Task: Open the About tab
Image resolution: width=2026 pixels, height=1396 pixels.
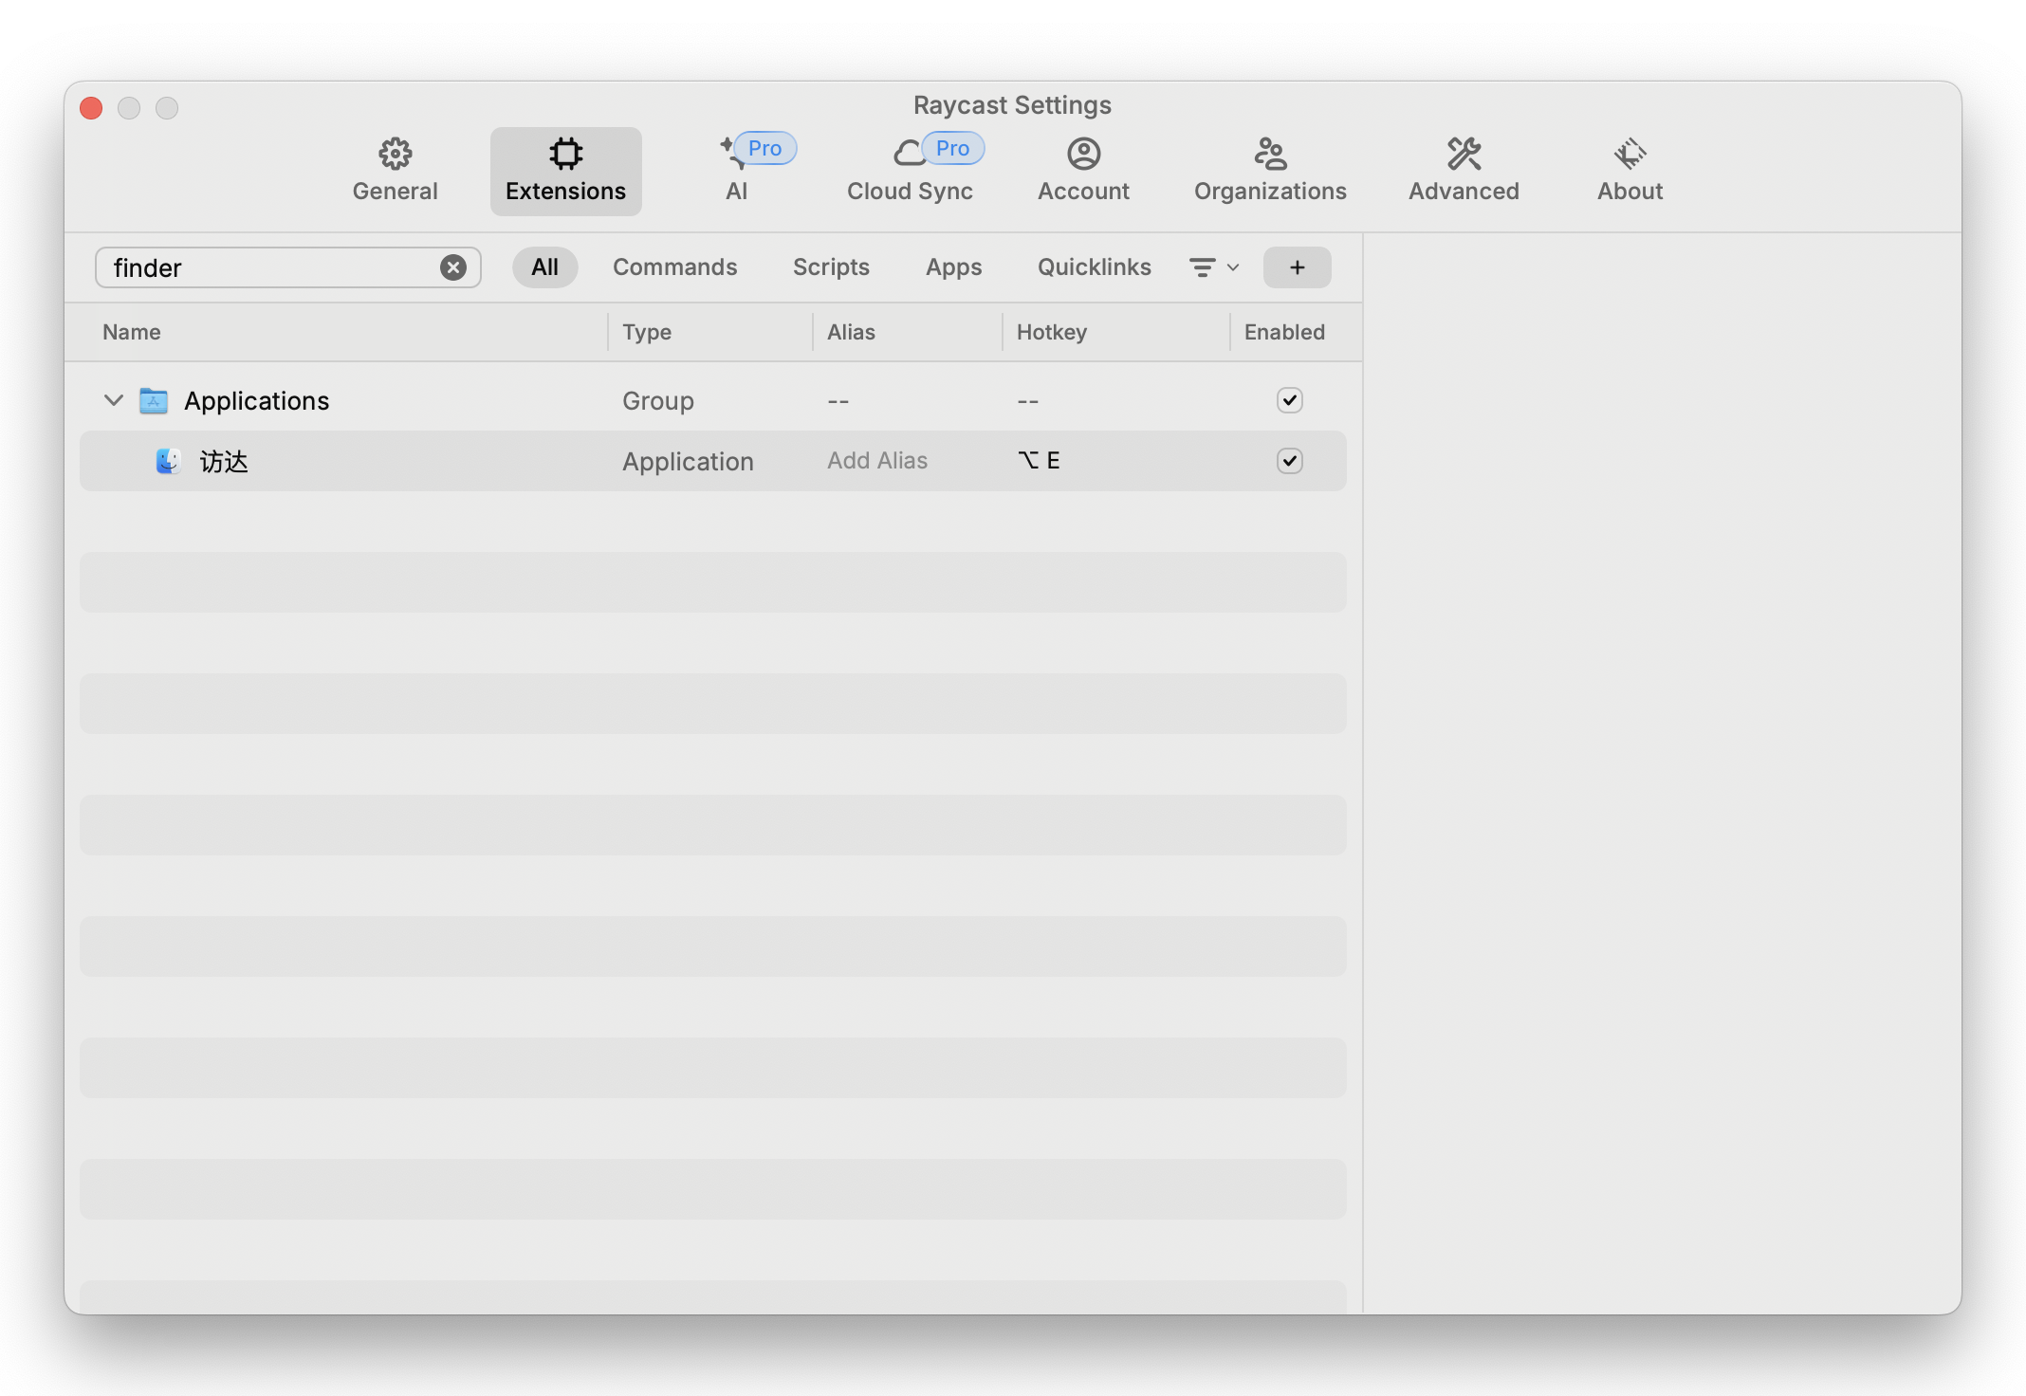Action: (1630, 171)
